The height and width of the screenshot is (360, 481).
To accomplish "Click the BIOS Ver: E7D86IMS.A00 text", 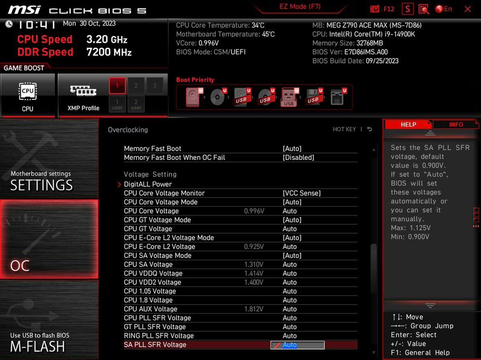I will tap(350, 52).
